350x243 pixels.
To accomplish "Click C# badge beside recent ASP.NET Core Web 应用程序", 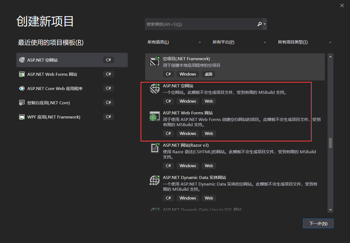I will coord(109,88).
